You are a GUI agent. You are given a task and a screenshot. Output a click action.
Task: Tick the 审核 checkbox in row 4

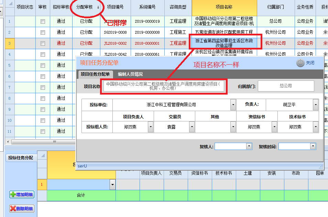[x=43, y=54]
